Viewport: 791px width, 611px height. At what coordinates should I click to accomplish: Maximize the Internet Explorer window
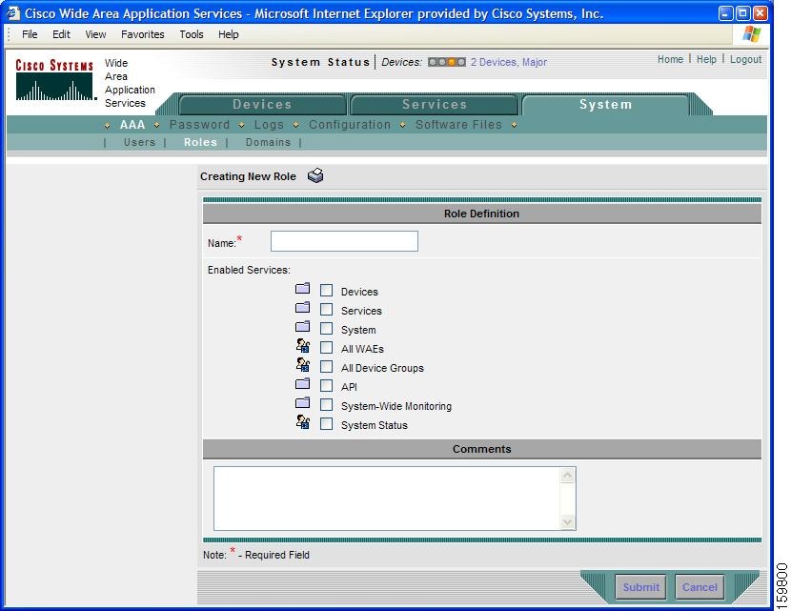[x=742, y=13]
